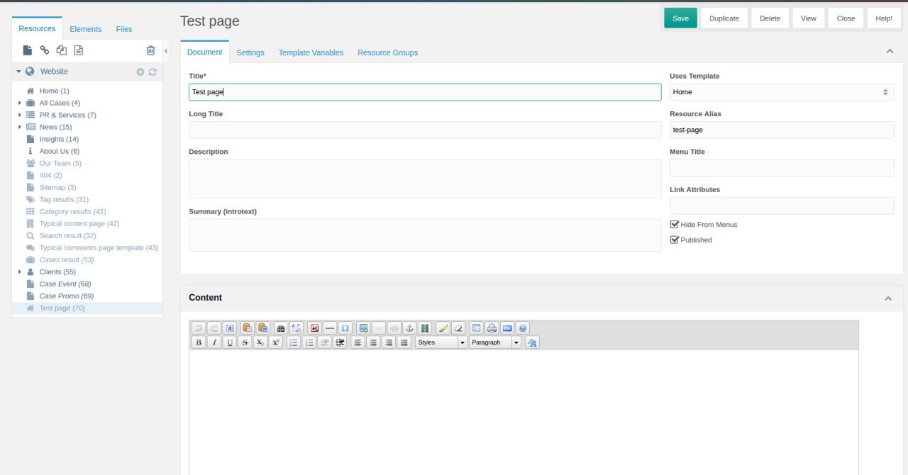Align text right in the editor
The image size is (908, 475).
(x=389, y=342)
